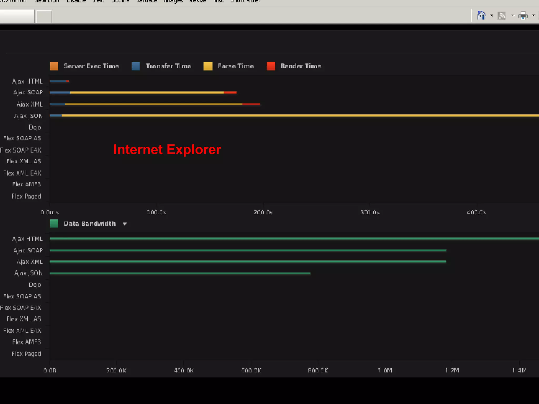Select the blank browser tab at left

(17, 16)
